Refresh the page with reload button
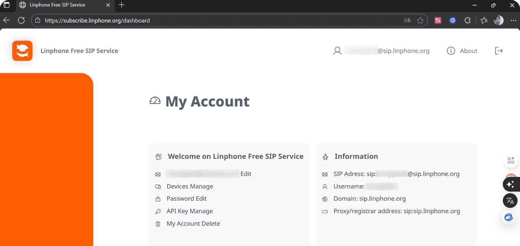520x246 pixels. coord(21,20)
